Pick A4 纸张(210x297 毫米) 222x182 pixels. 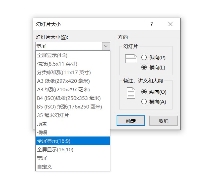tap(73, 90)
